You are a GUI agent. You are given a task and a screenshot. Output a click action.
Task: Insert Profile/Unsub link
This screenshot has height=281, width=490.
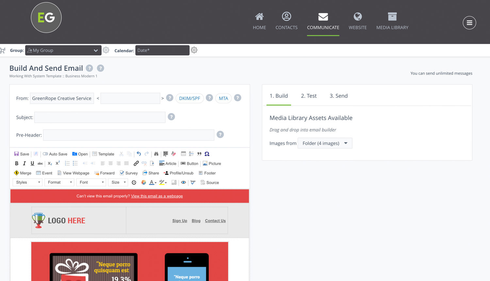(x=179, y=173)
